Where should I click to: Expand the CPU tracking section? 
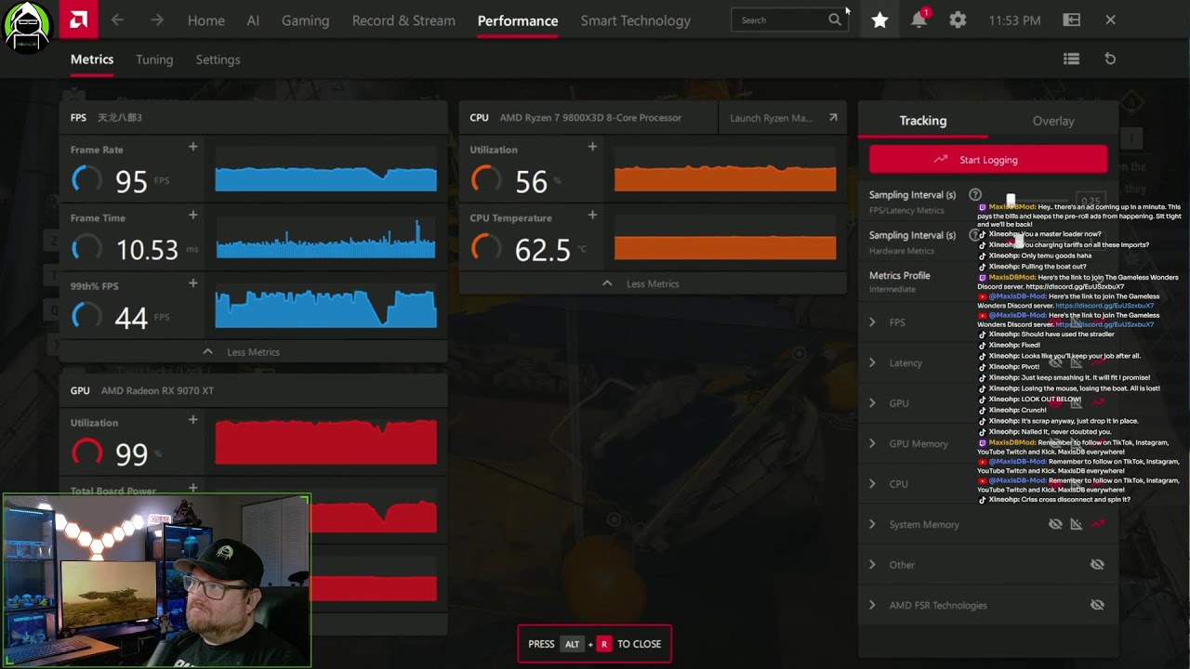click(872, 484)
